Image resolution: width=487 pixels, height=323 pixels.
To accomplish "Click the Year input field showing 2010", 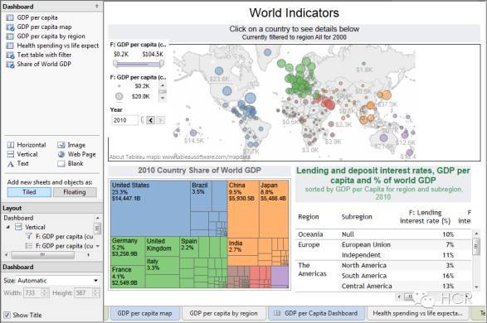I will point(124,120).
